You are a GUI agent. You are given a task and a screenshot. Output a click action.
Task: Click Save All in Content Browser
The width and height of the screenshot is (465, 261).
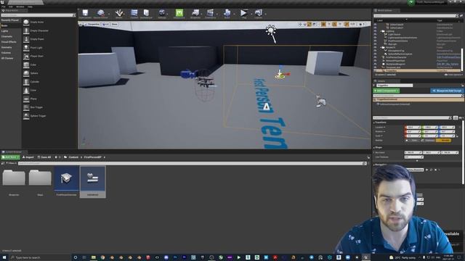point(44,157)
